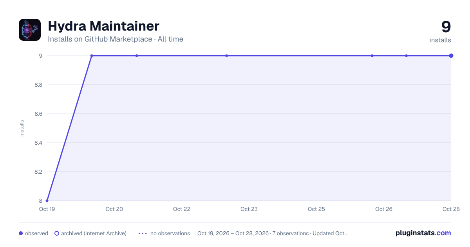Viewport: 470px width, 247px height.
Task: Click the vertical installs axis title
Action: pos(22,128)
